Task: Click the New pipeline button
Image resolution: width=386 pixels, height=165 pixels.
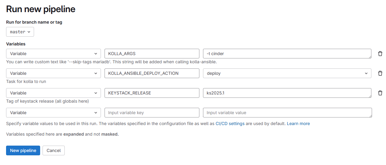Action: [23, 150]
